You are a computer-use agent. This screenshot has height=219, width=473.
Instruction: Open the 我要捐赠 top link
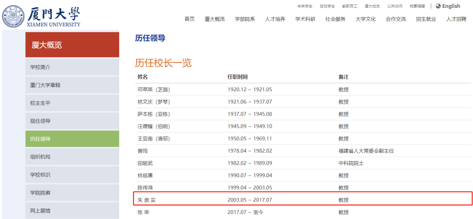[417, 6]
